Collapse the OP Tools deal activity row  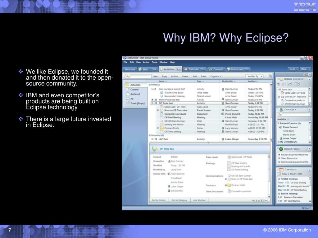152,103
